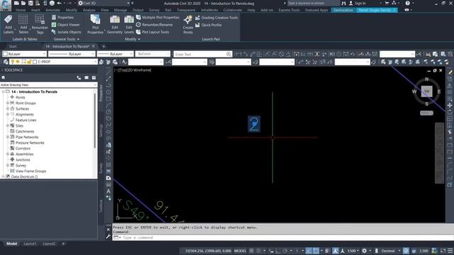Expand the Sites tree node
Viewport: 454px width, 255px height.
(8, 126)
